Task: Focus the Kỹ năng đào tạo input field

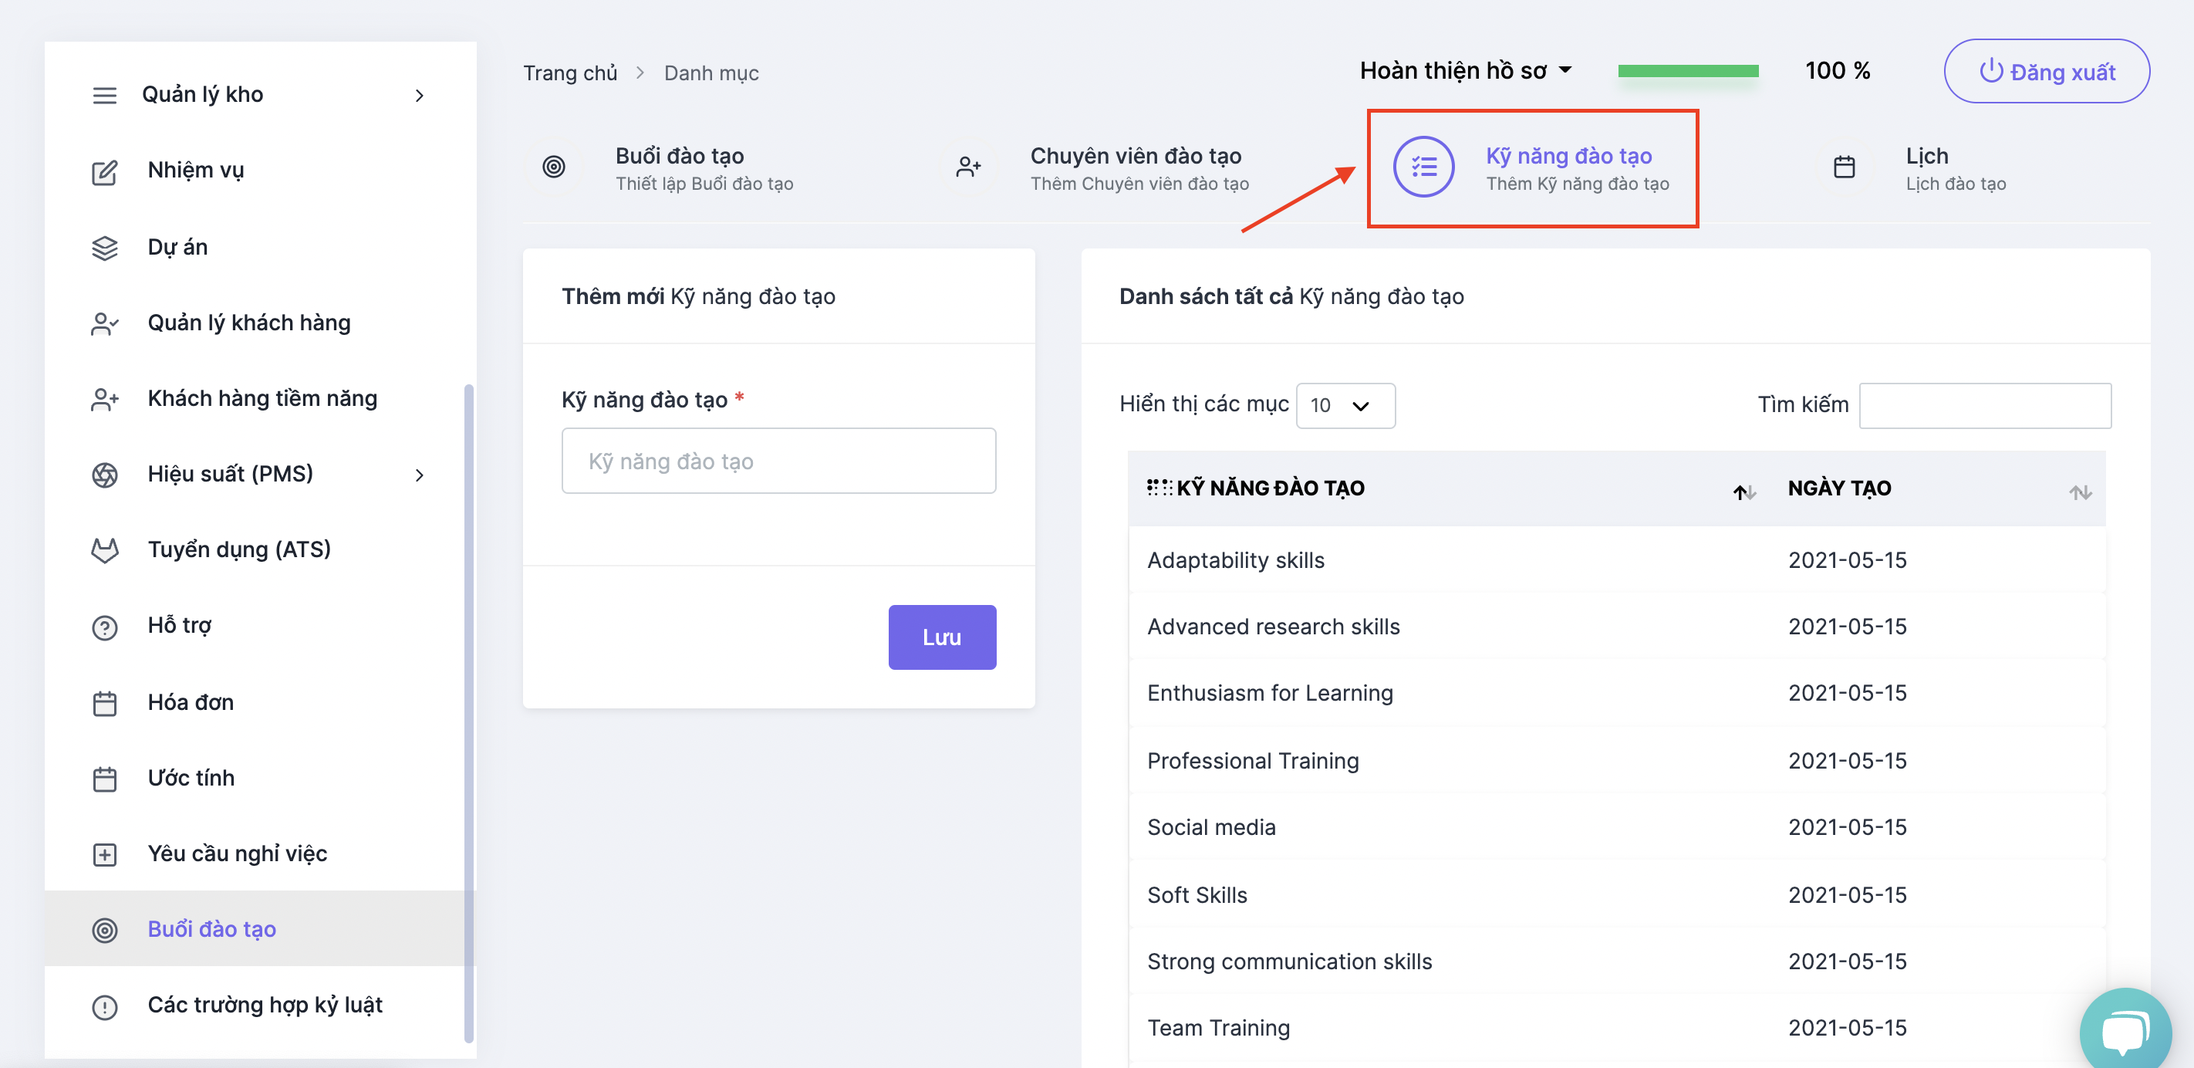Action: click(778, 461)
